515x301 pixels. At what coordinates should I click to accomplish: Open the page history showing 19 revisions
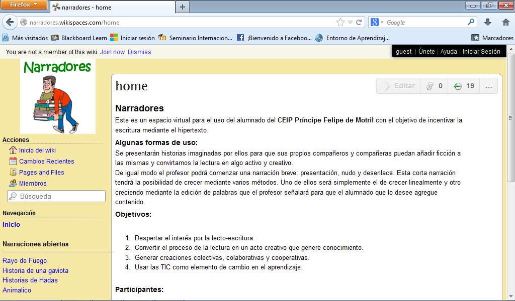click(x=464, y=85)
